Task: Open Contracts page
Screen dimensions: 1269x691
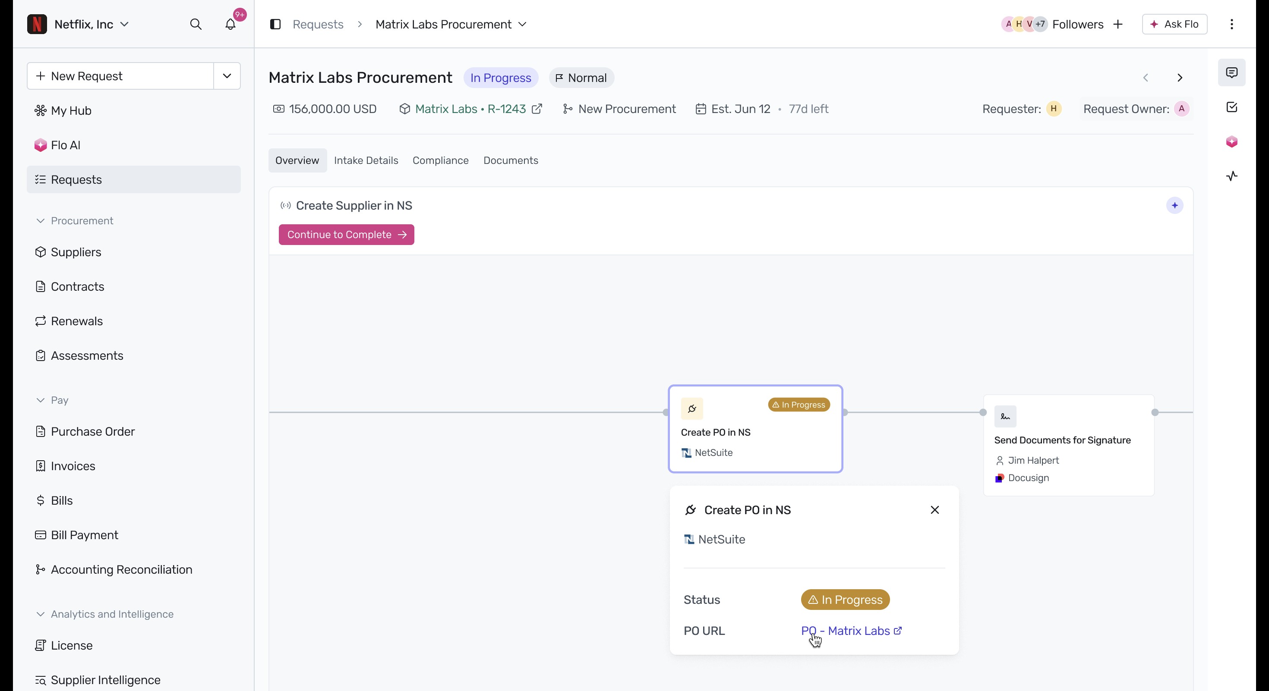Action: (133, 286)
